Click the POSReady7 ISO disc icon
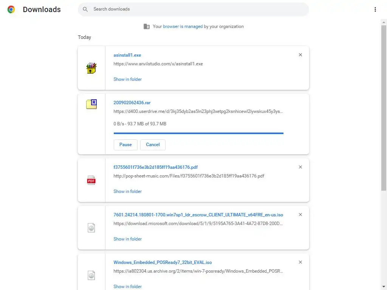This screenshot has width=387, height=290. coord(91,276)
